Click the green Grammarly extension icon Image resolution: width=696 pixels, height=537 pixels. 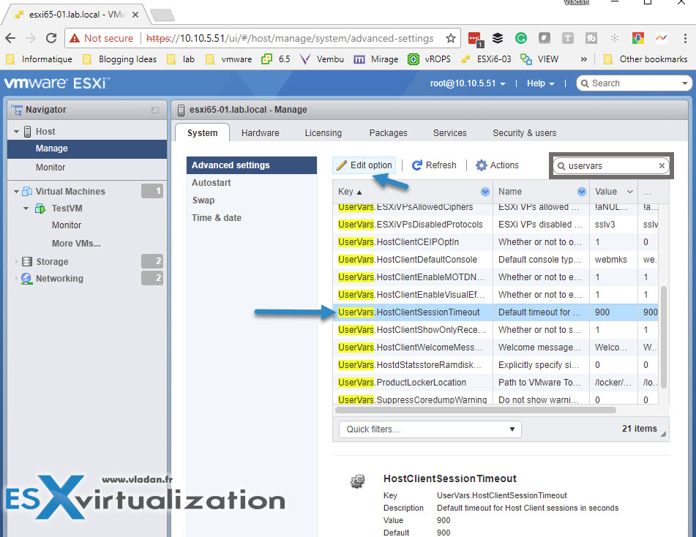(x=520, y=38)
